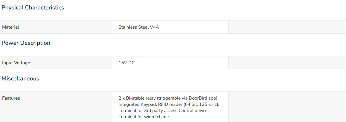
Task: Select the Input Voltage label cell
Action: [x=56, y=63]
